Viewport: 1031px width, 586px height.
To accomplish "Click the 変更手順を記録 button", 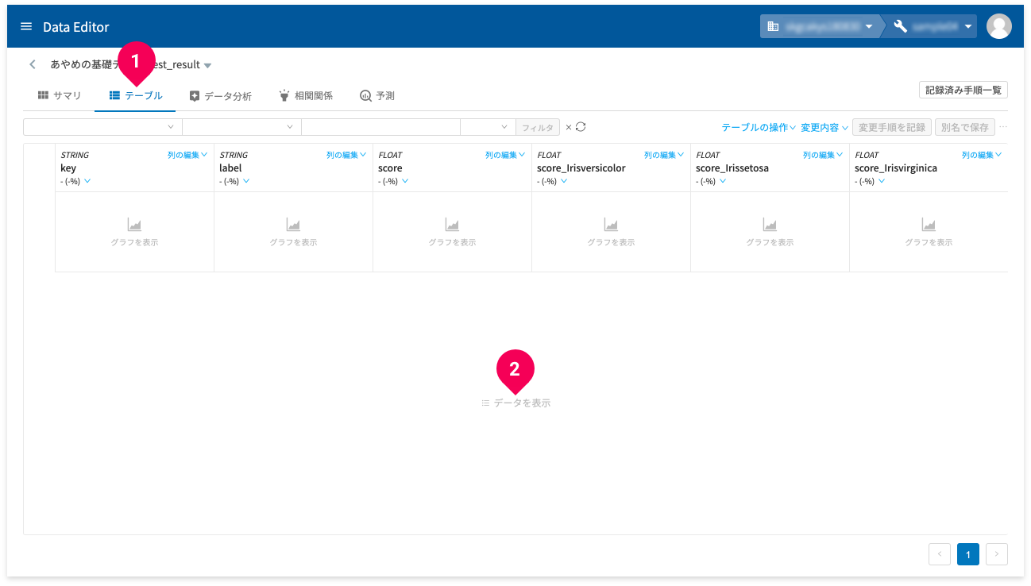I will [892, 127].
